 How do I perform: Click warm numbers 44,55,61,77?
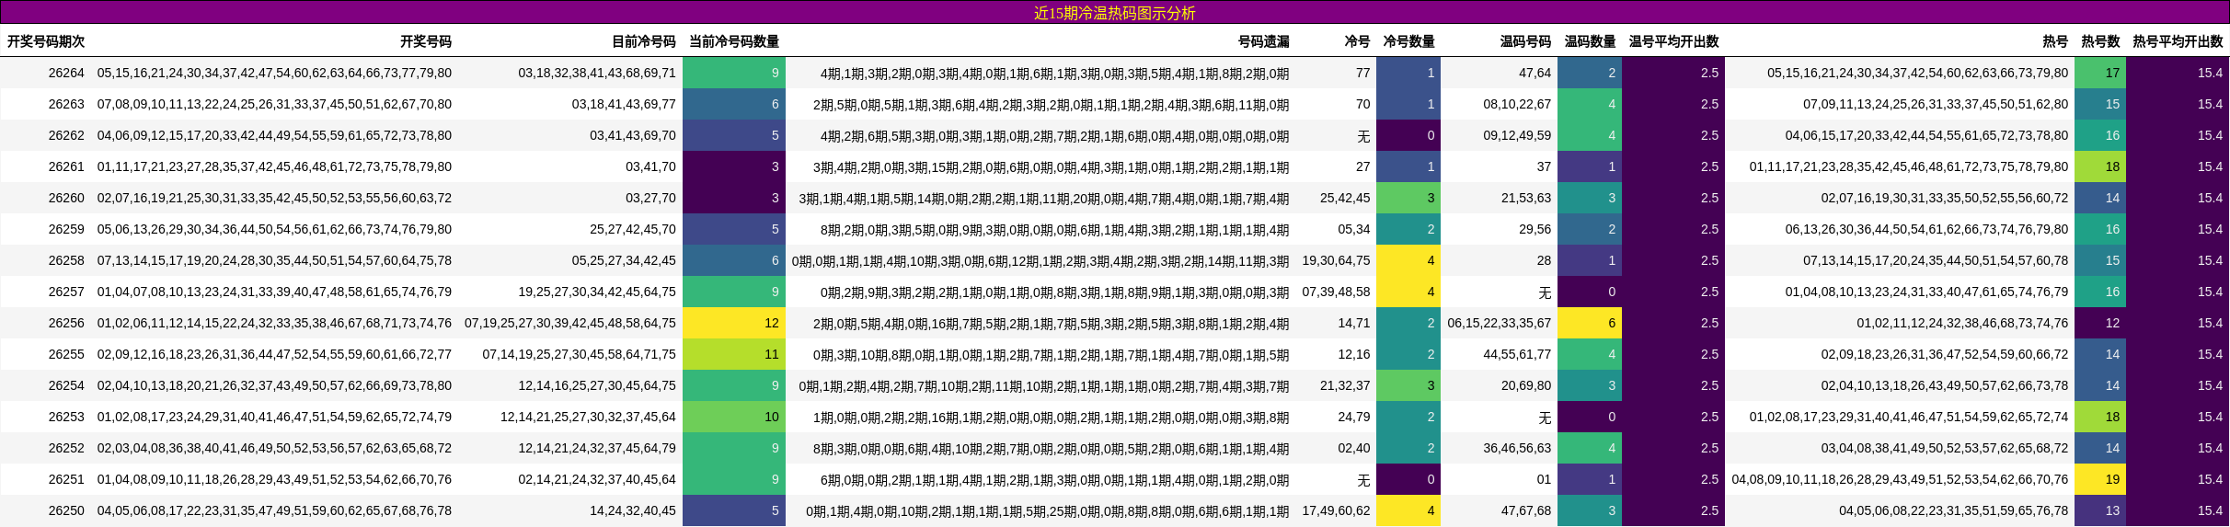tap(1517, 354)
